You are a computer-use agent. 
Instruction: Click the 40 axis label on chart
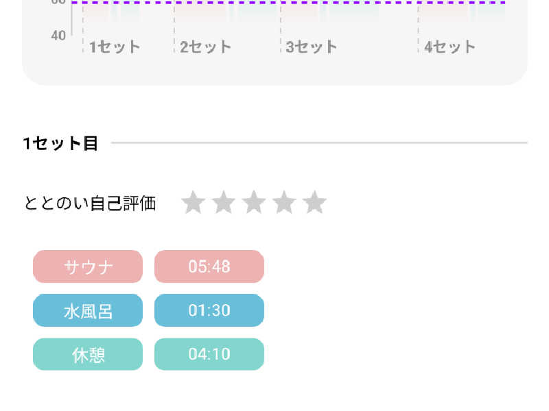[x=58, y=36]
